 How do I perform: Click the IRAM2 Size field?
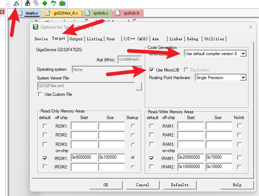[x=219, y=167]
